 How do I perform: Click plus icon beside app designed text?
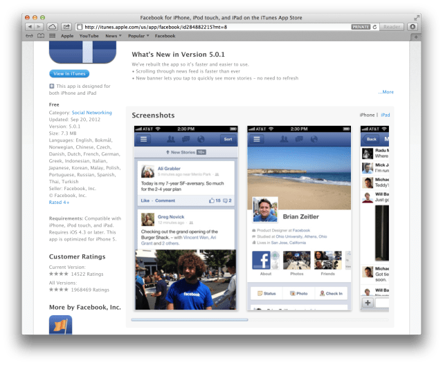pos(52,86)
